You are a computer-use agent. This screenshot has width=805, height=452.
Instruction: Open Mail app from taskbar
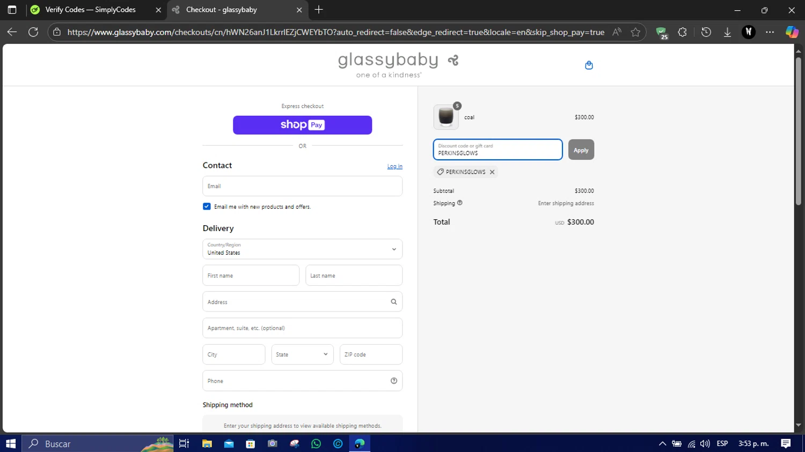pos(229,443)
